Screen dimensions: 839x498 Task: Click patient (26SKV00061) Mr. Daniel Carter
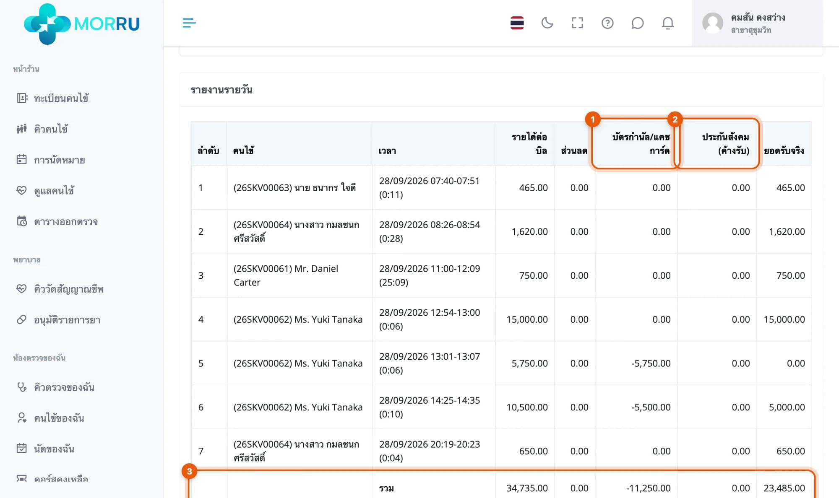[x=286, y=275]
